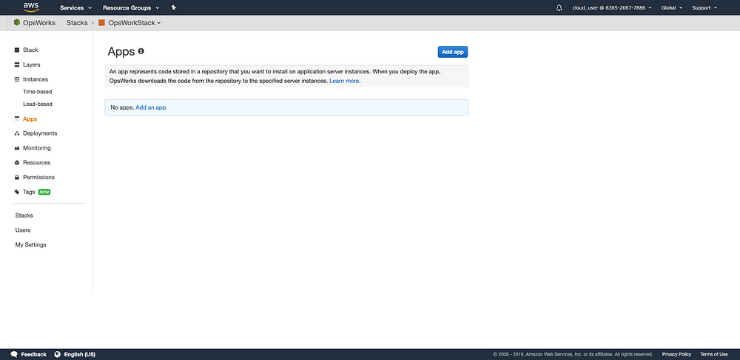
Task: Click the Apps sidebar icon
Action: [17, 119]
